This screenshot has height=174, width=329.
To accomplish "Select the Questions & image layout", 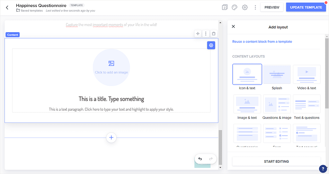I will 277,104.
